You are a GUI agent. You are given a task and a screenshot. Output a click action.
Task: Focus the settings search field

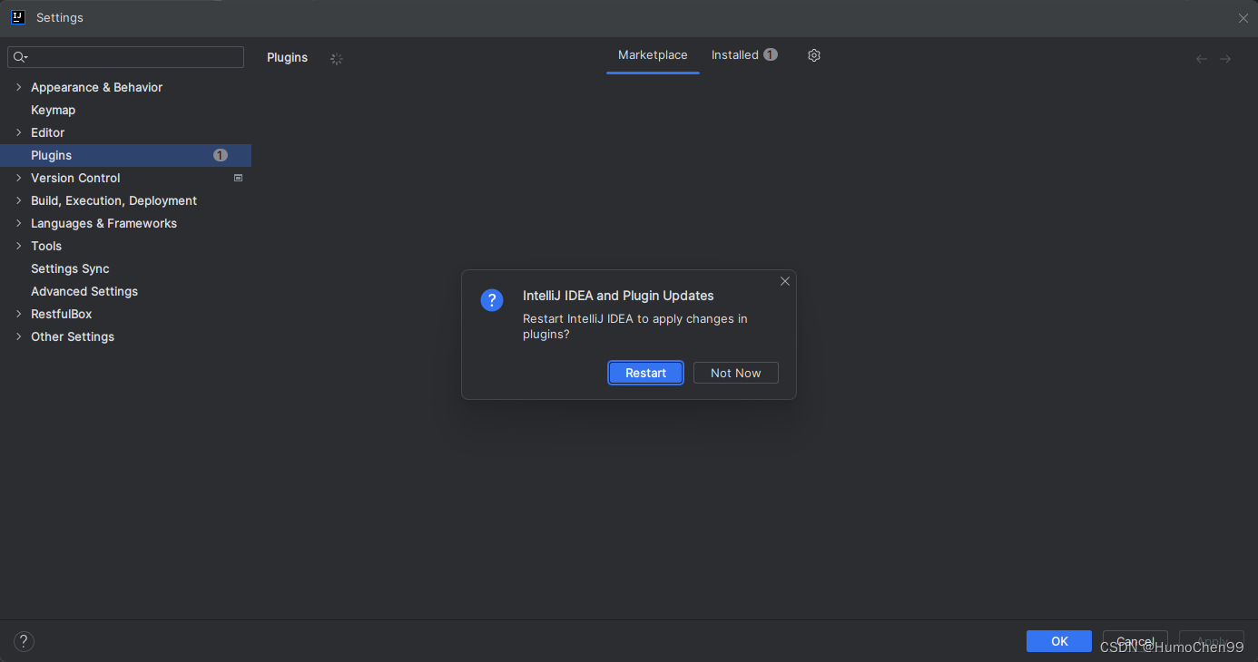click(126, 57)
